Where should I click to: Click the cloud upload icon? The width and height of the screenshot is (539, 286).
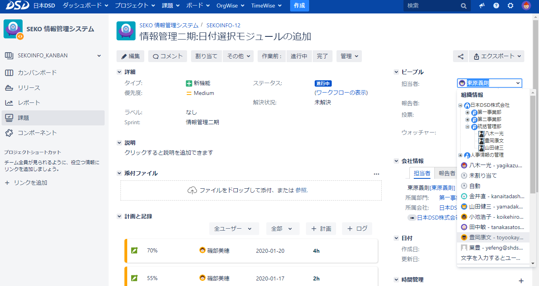[x=192, y=190]
